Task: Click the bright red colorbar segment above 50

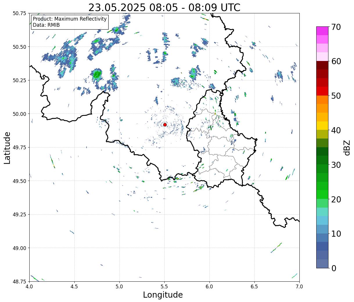Action: pos(322,91)
